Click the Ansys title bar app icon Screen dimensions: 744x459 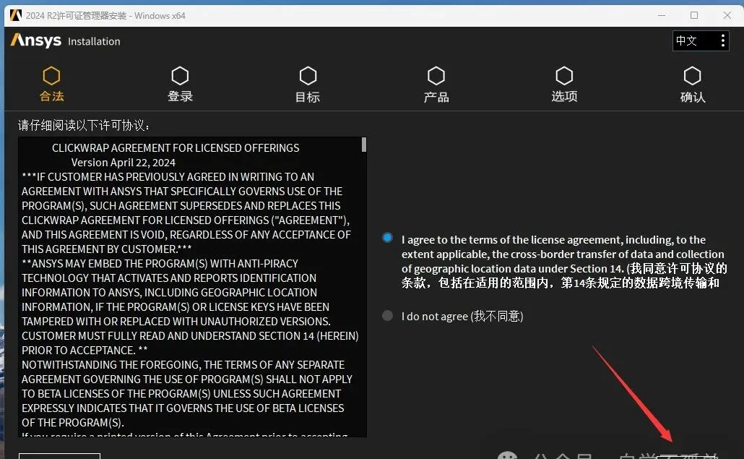click(x=16, y=15)
